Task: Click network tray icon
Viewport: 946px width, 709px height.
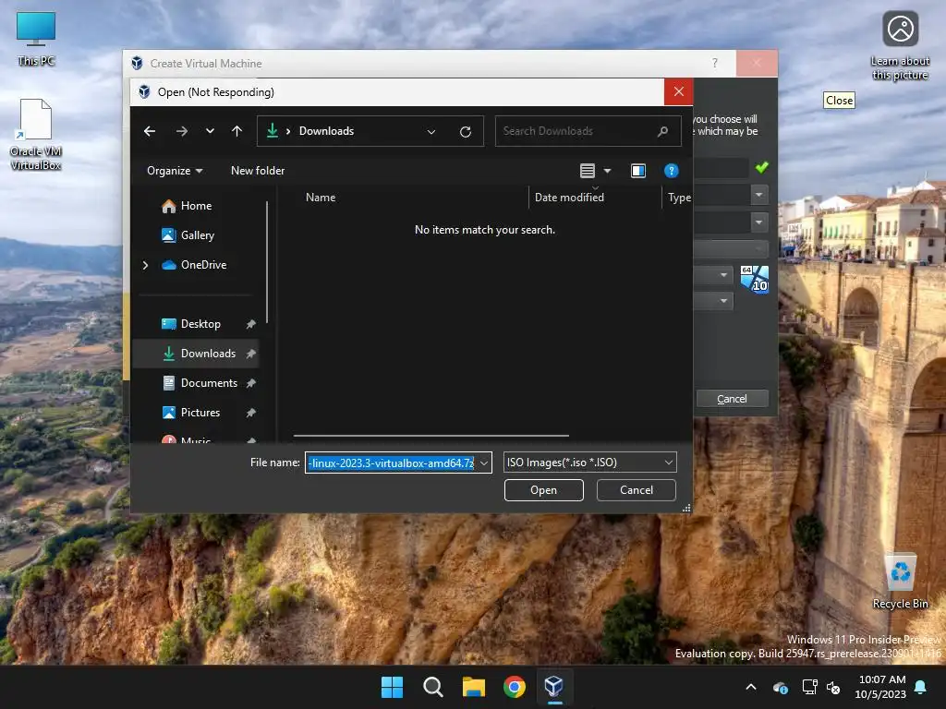Action: tap(809, 687)
